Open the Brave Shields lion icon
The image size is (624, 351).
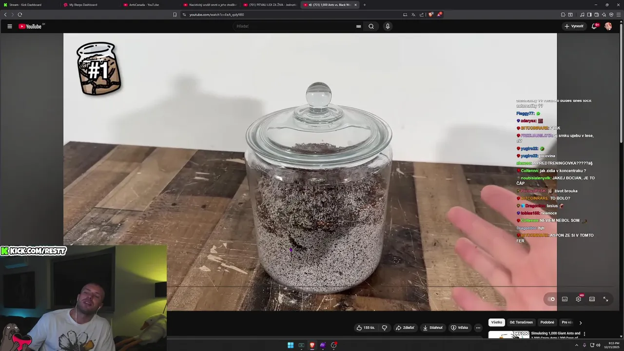tap(430, 15)
